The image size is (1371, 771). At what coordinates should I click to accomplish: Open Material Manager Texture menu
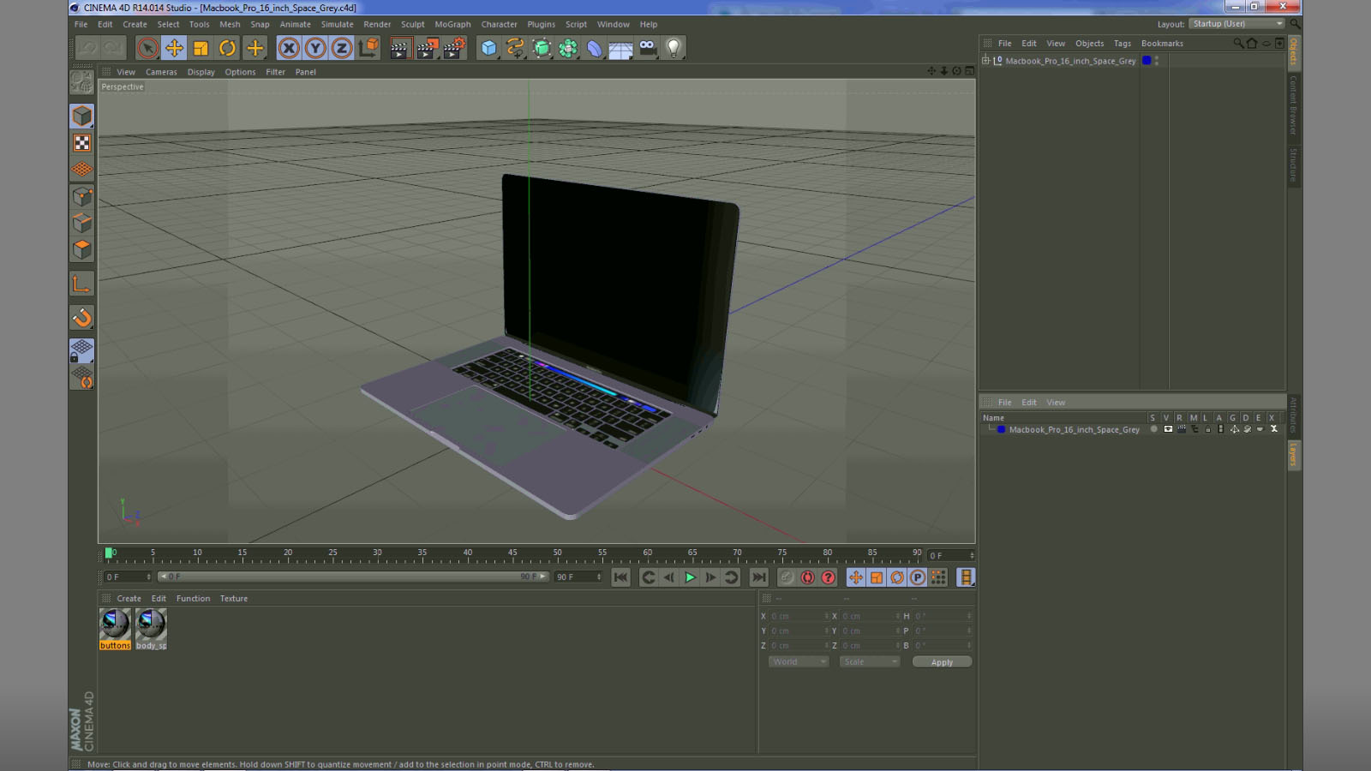point(234,599)
